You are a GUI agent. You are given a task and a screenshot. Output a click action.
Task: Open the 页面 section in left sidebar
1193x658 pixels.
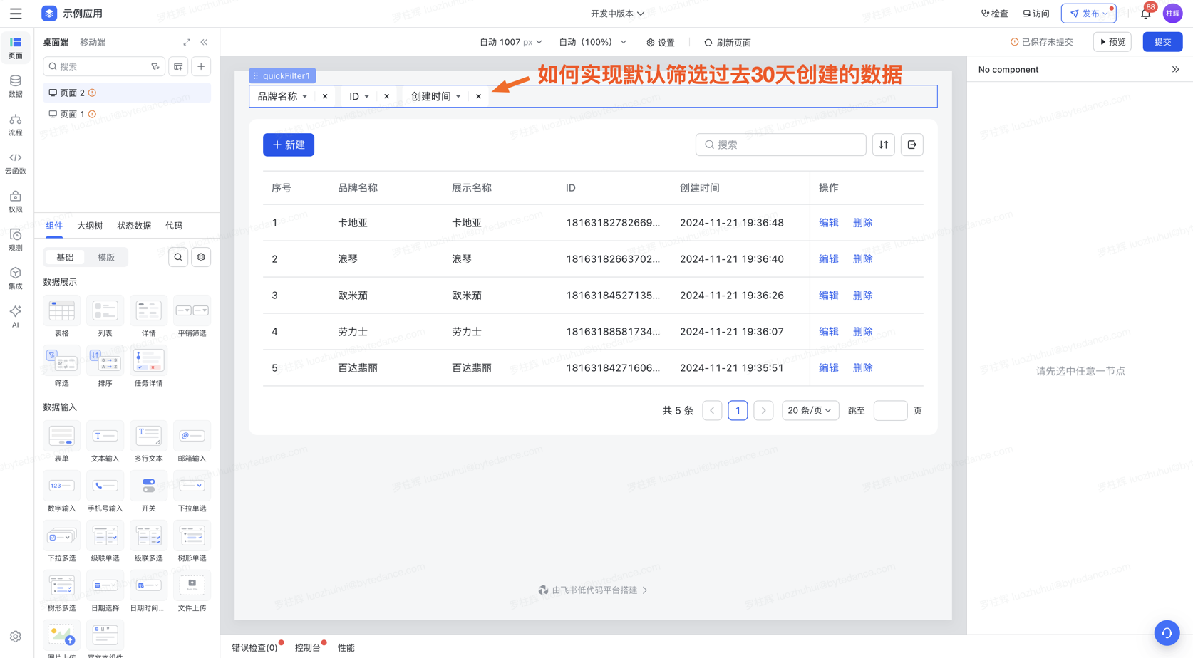pyautogui.click(x=16, y=48)
